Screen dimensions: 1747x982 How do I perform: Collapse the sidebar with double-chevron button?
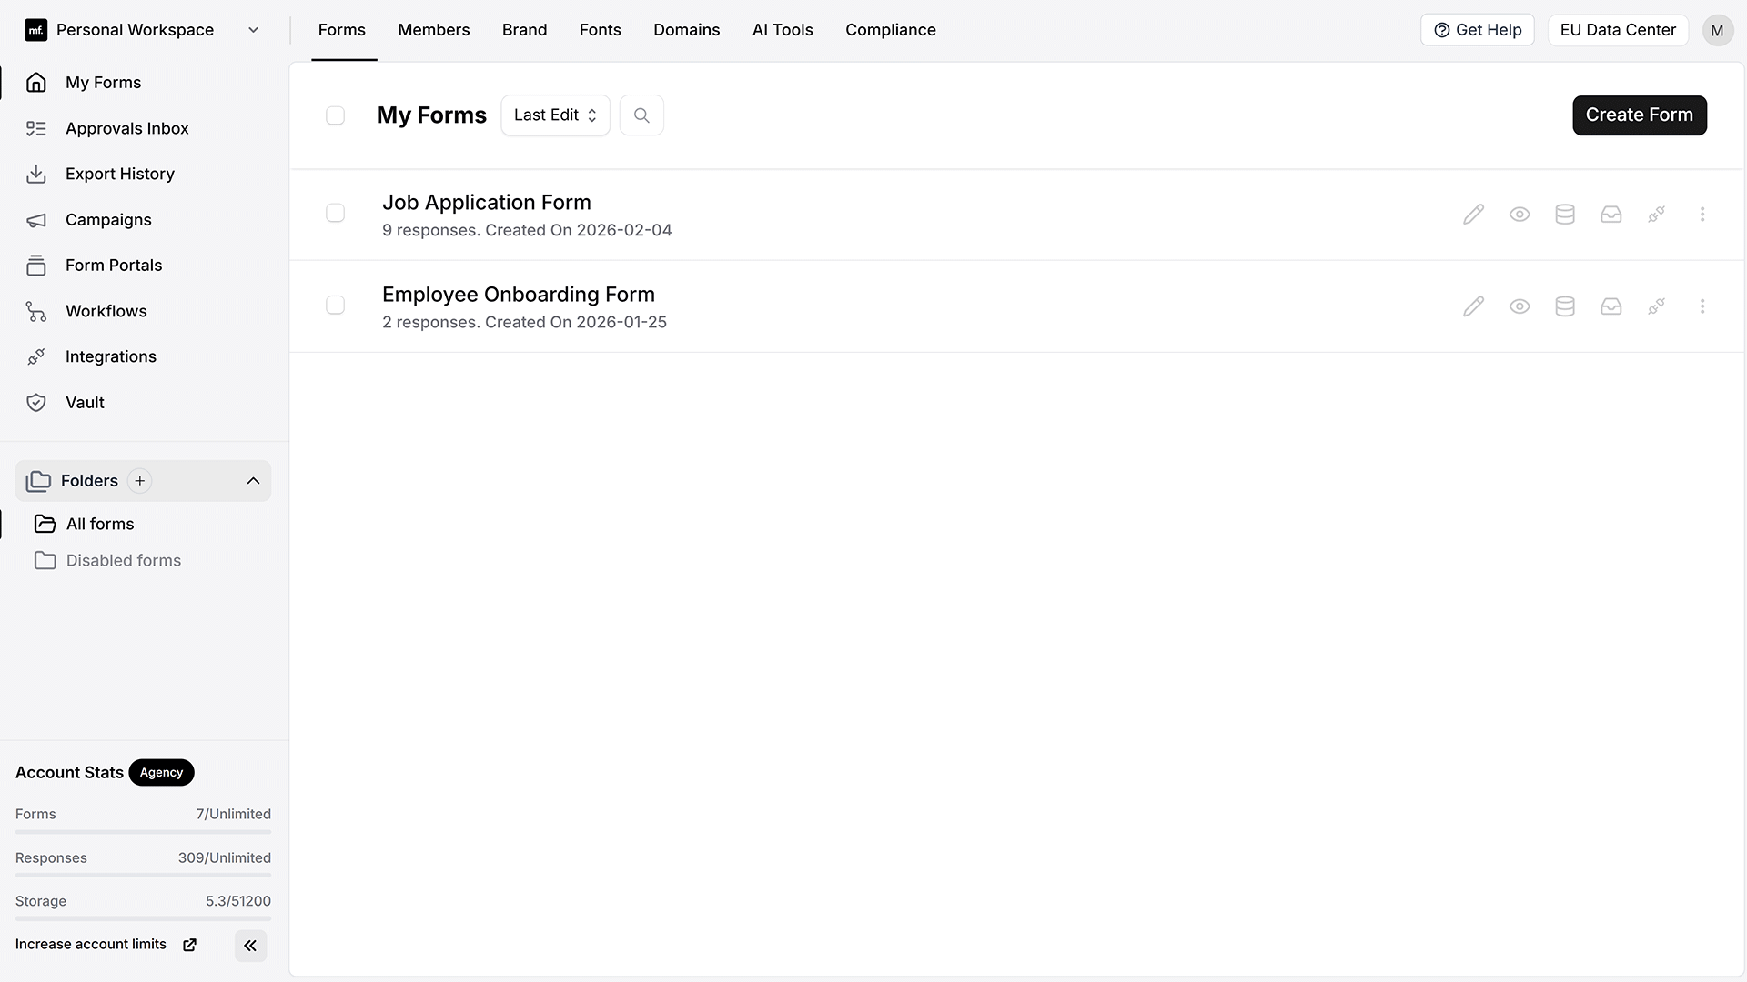(250, 946)
